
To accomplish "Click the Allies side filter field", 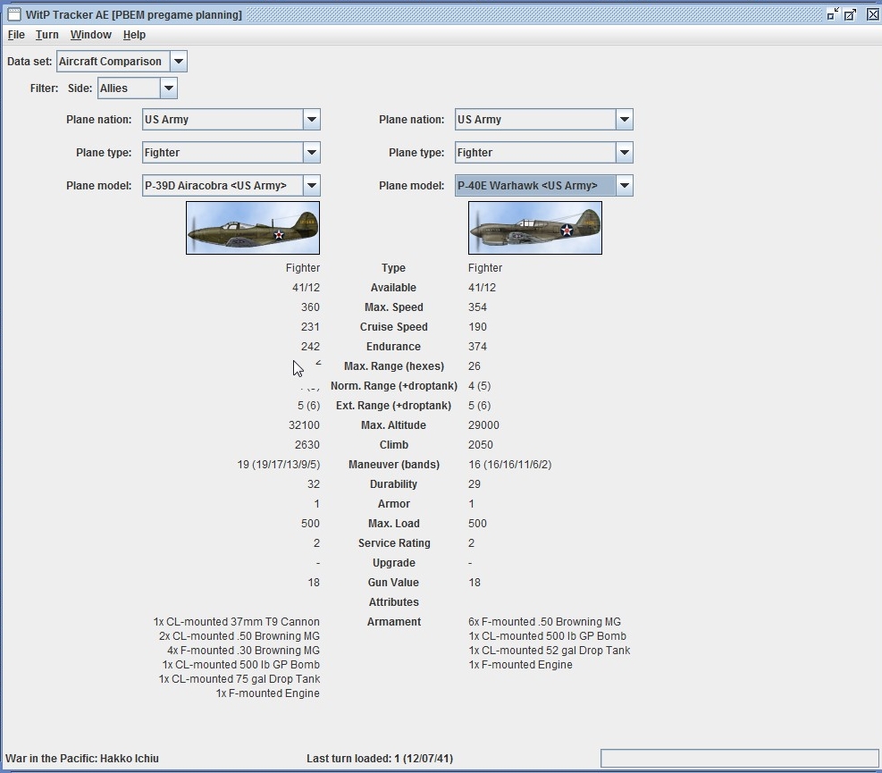I will tap(129, 88).
